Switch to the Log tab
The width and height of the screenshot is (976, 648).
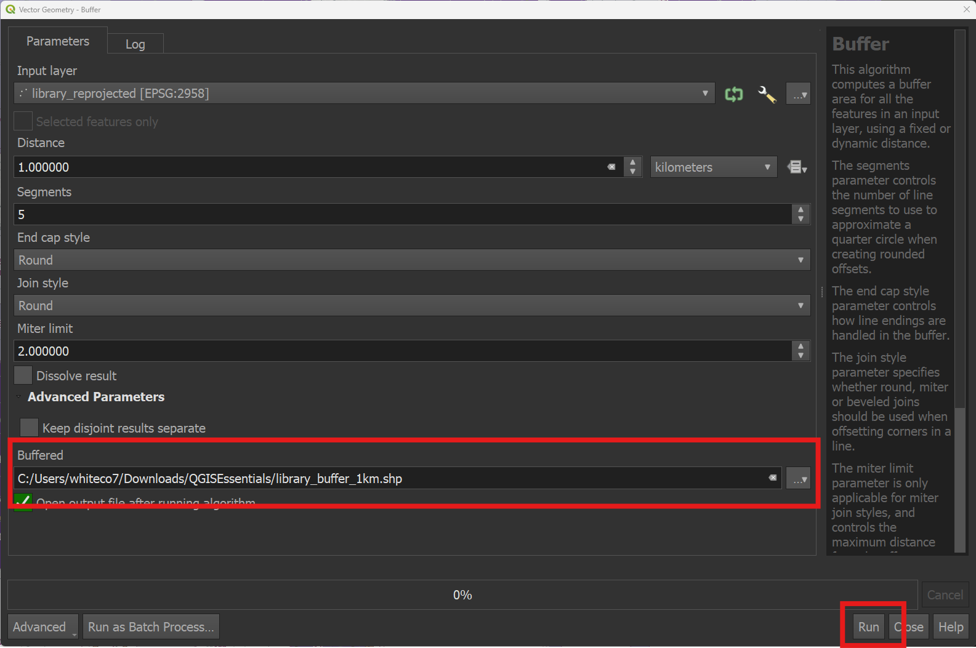point(135,44)
